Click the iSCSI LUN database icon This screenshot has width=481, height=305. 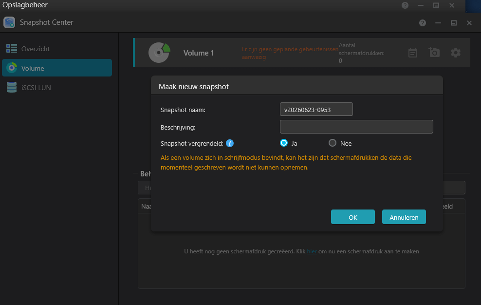pos(12,87)
